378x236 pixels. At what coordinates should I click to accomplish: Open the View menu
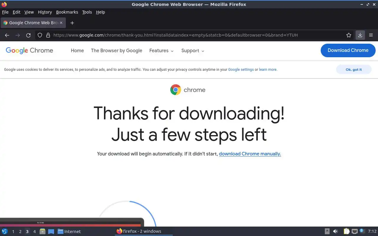(x=29, y=12)
